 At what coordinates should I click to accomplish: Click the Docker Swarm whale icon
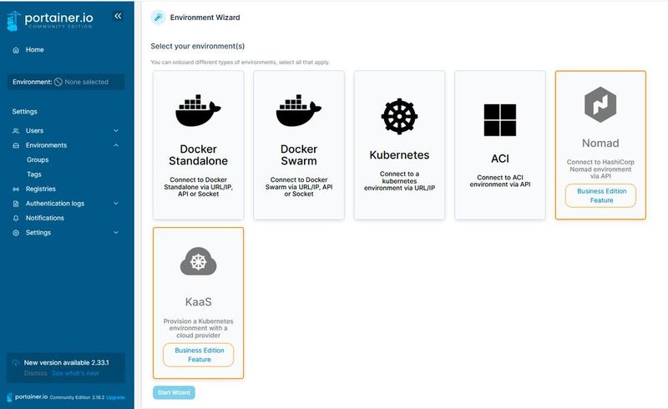(x=299, y=111)
